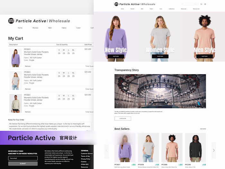Click PF3001 product code label
The image size is (225, 169).
[117, 165]
